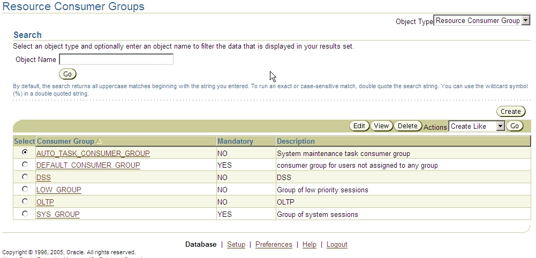Screen dimensions: 536x258
Task: Pick the SYS_GROUP radio button
Action: click(25, 214)
